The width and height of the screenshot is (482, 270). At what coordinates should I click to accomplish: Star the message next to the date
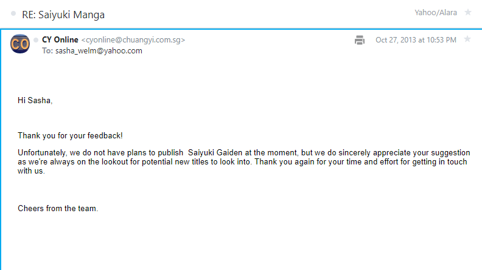(x=467, y=39)
